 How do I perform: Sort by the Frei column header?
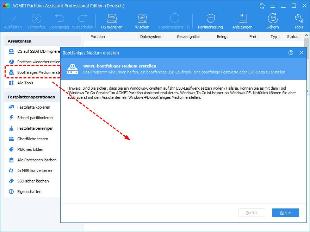[253, 37]
